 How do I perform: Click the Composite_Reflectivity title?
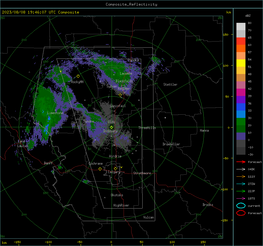(x=131, y=4)
